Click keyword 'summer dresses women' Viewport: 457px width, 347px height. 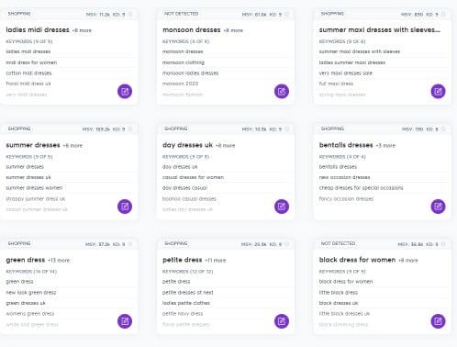click(x=34, y=188)
